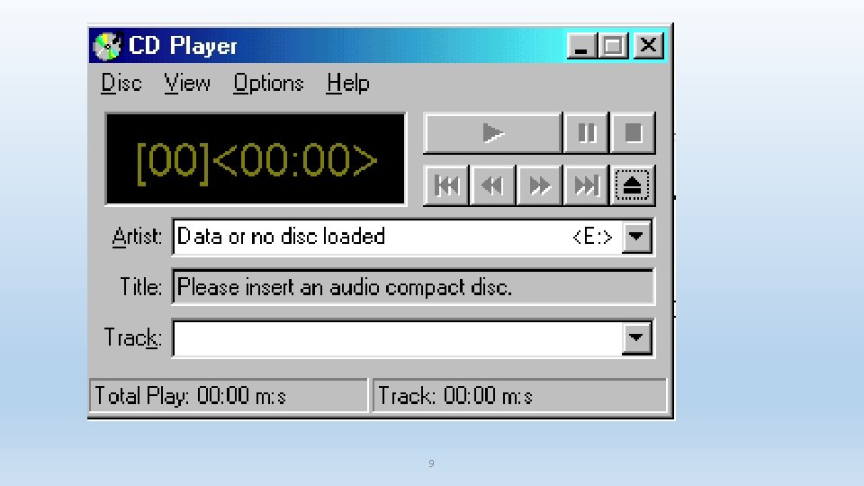Click the Total Play status bar panel

click(228, 396)
